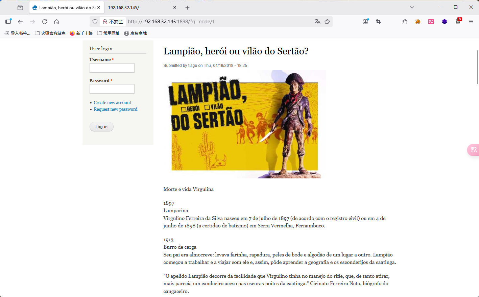Click the year "1897" text
Viewport: 479px width, 297px height.
pos(169,203)
